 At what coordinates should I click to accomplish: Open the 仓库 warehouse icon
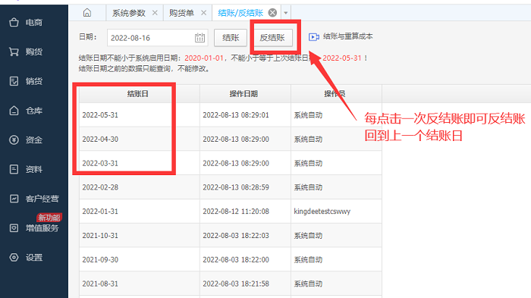[x=14, y=111]
